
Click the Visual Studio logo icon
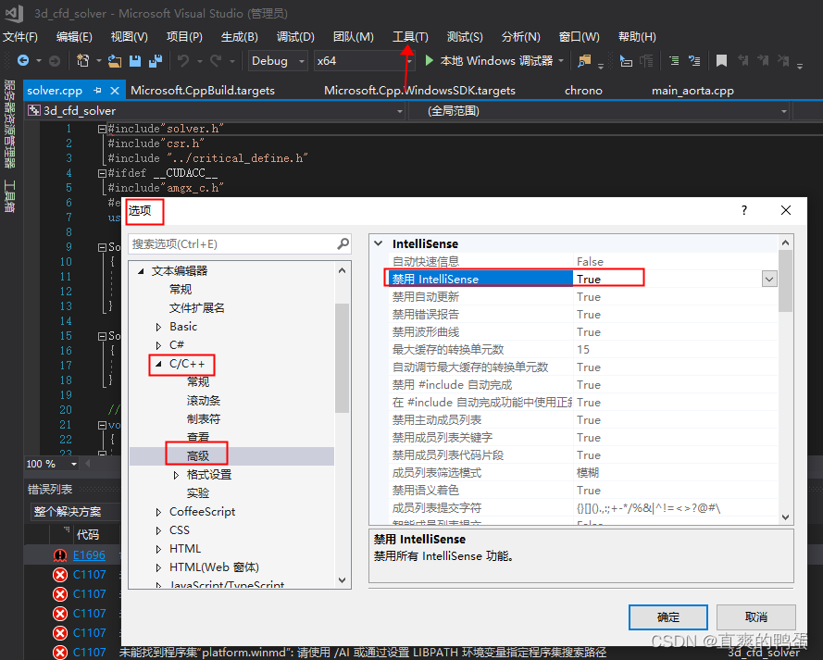click(14, 14)
